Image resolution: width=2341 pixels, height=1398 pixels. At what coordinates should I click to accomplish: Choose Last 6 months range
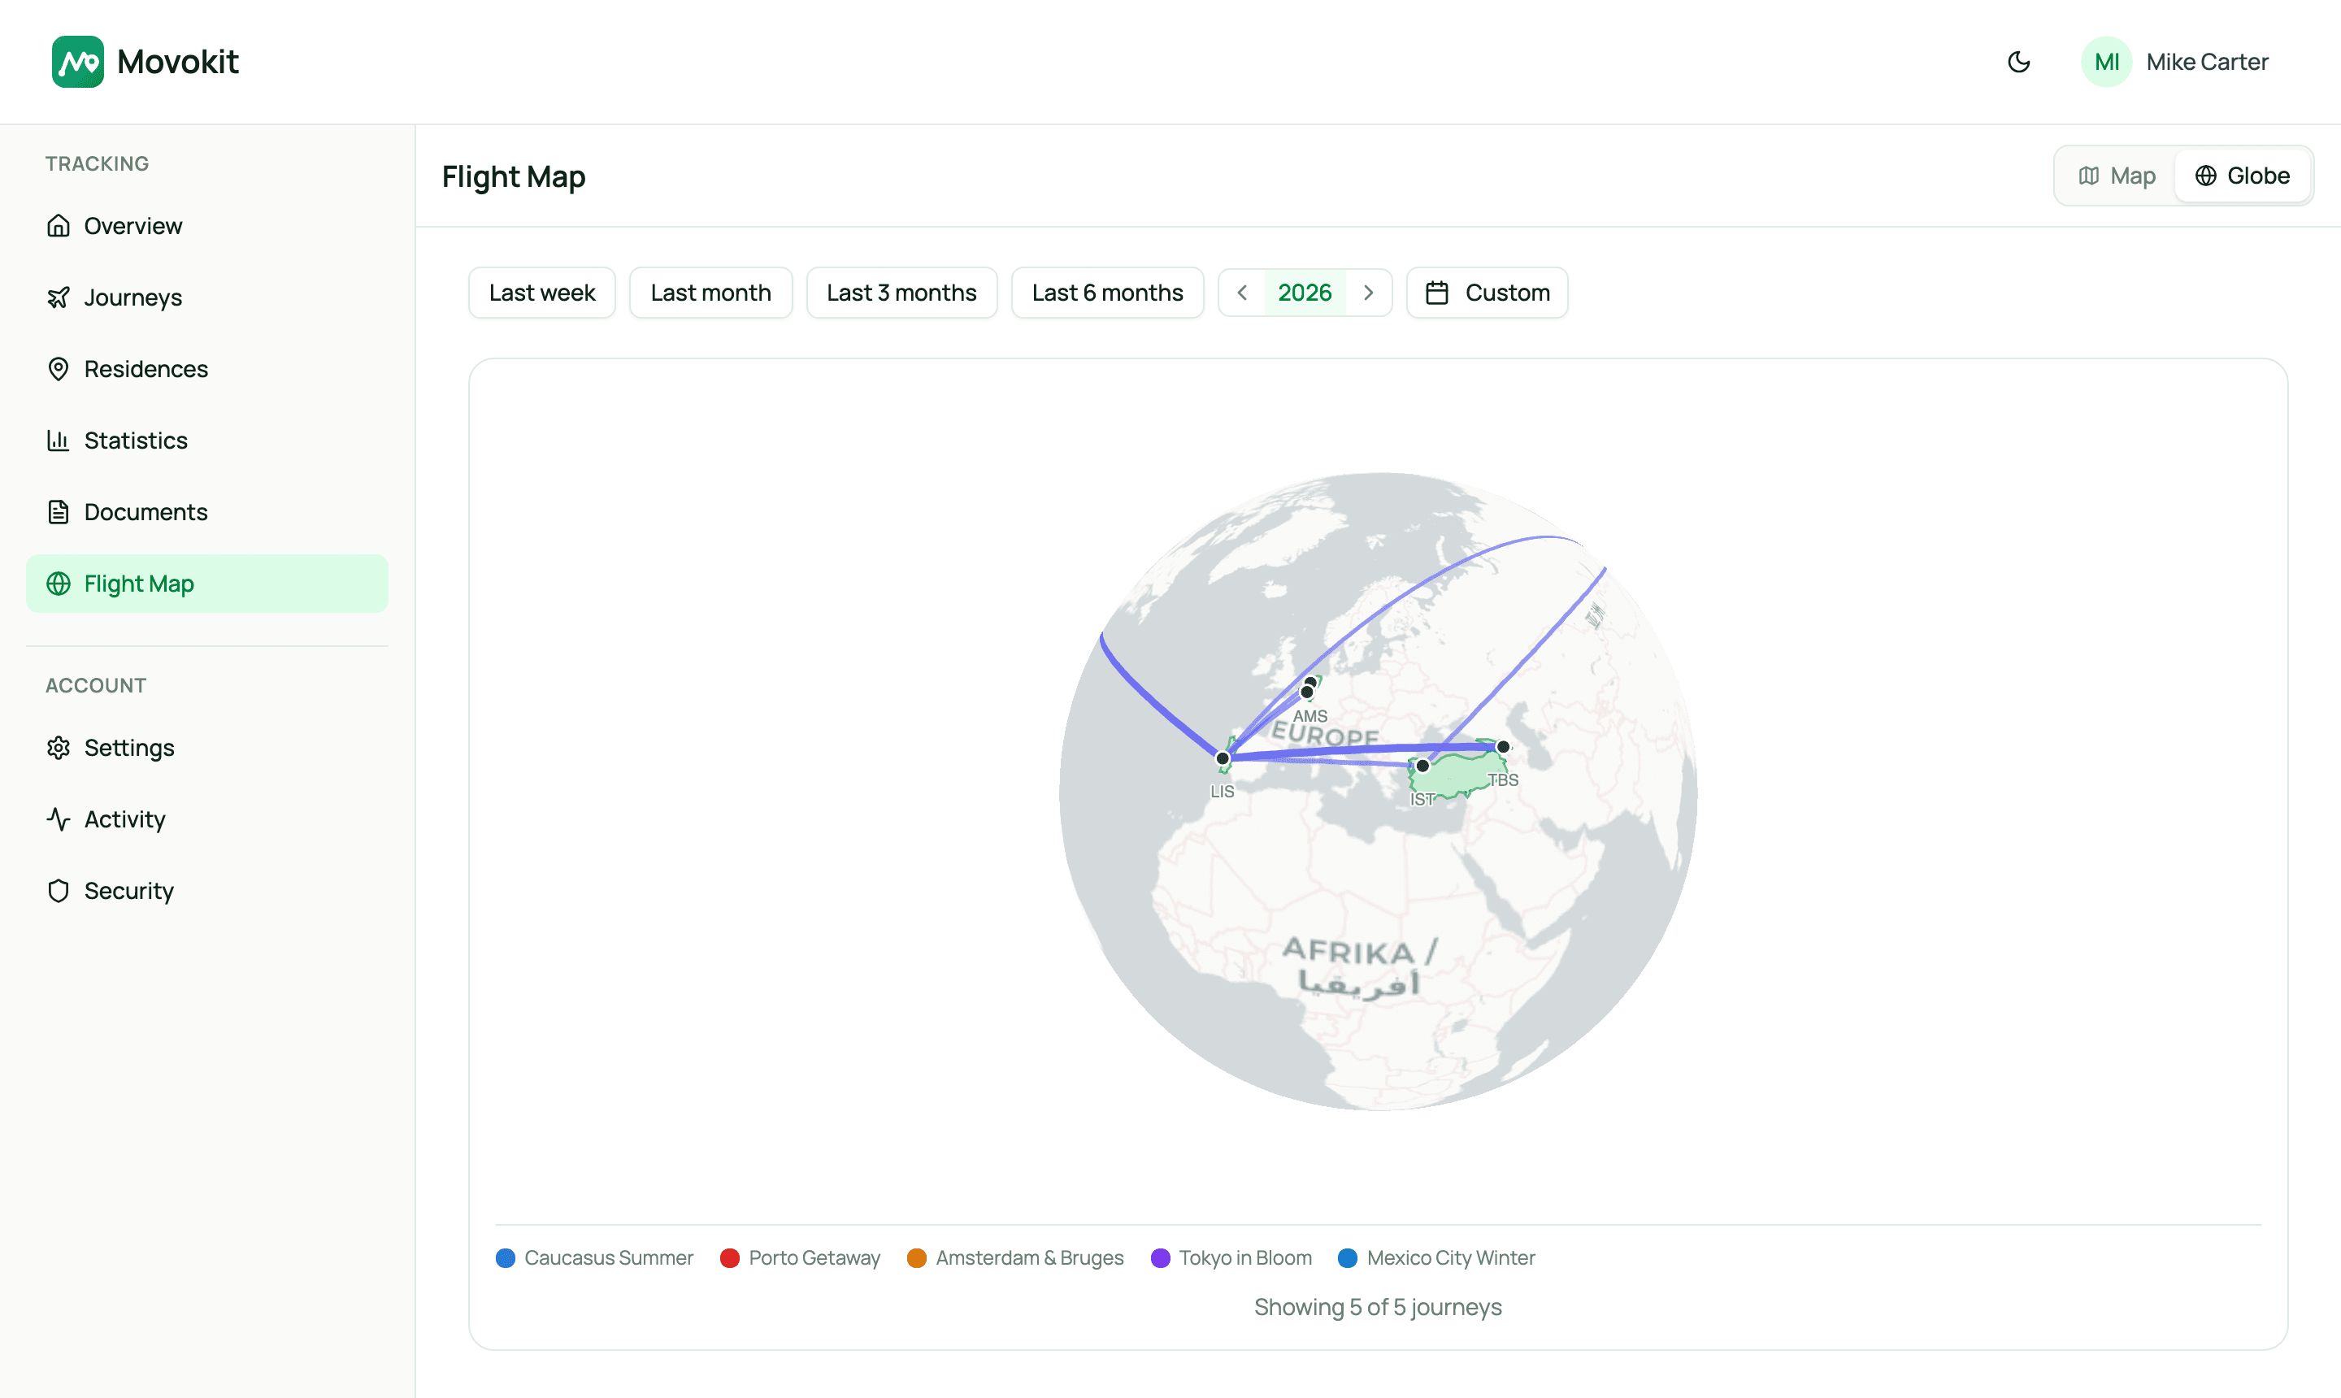[1107, 293]
